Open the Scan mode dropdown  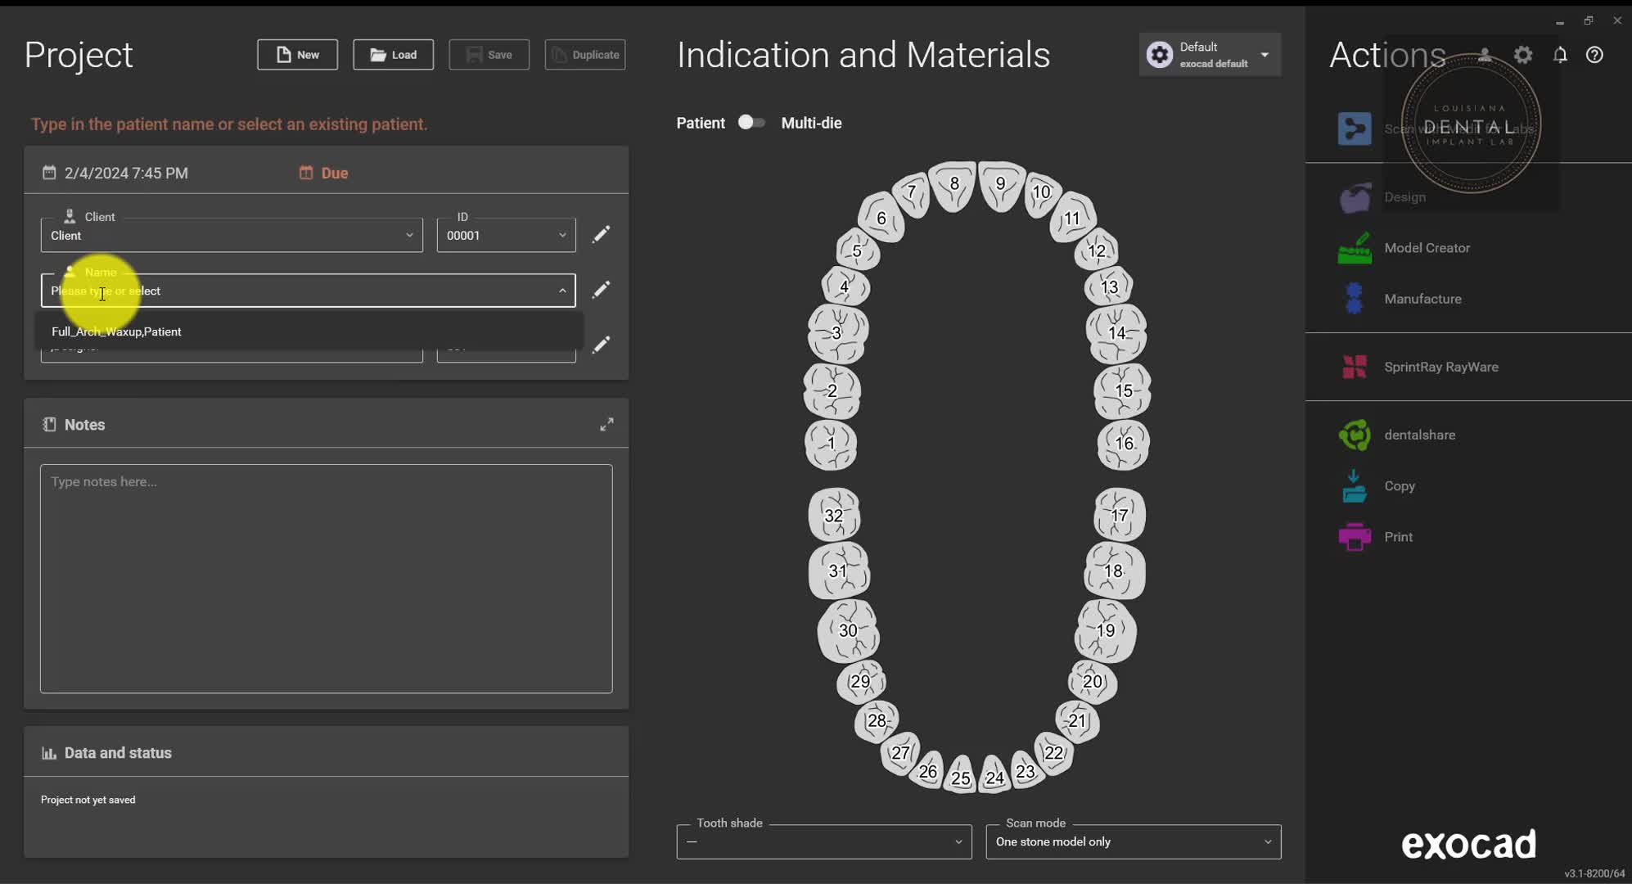pos(1134,841)
